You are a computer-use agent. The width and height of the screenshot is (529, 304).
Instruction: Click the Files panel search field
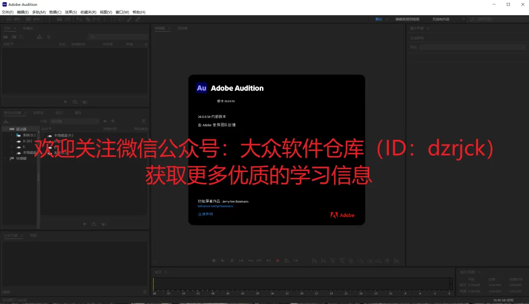coord(118,37)
